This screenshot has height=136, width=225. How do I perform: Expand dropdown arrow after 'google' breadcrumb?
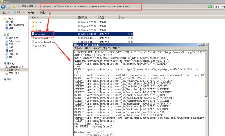coord(133,6)
